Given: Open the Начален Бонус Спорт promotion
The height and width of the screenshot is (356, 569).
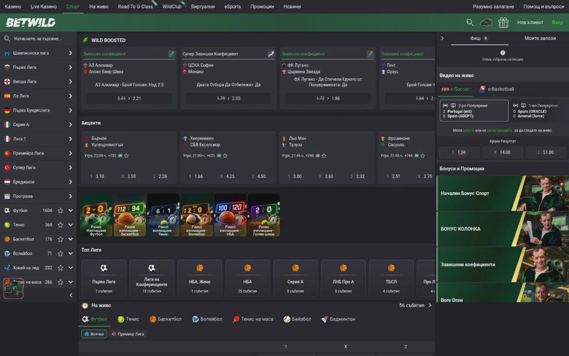Looking at the screenshot, I should (x=503, y=193).
